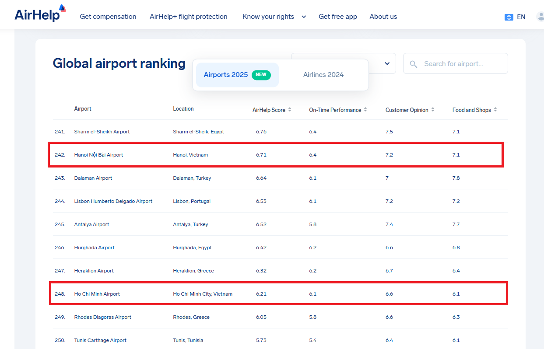Viewport: 544px width, 349px height.
Task: Select the Hanoi Nội Bài Airport row
Action: [x=98, y=155]
